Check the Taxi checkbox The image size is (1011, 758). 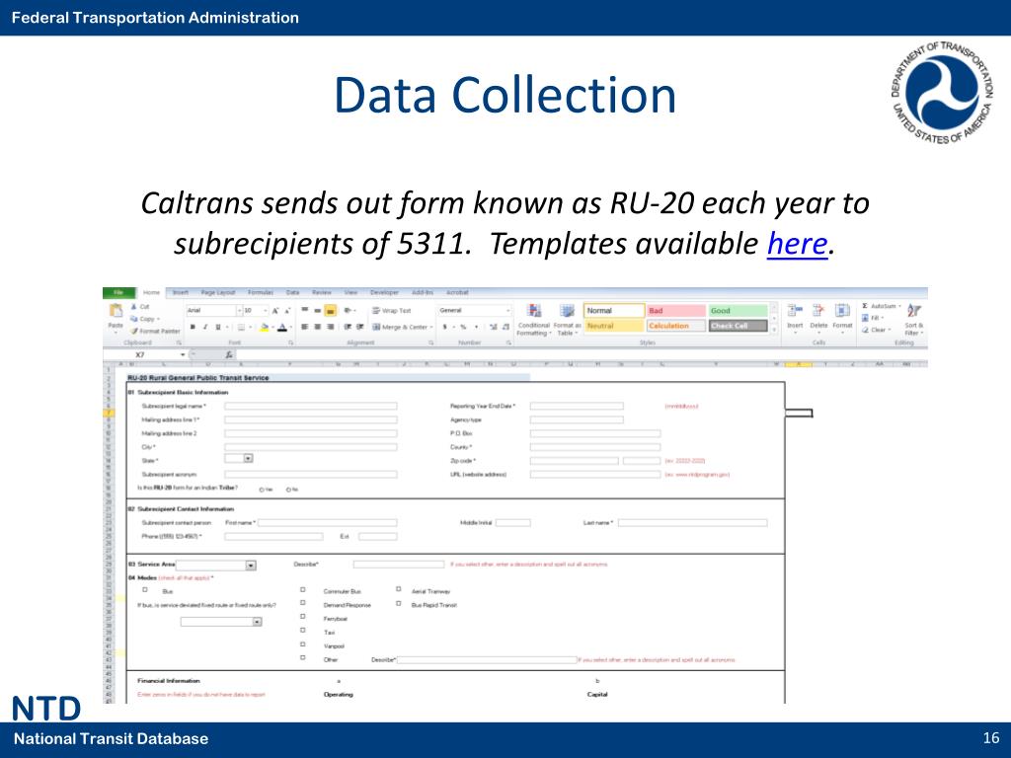(x=302, y=631)
